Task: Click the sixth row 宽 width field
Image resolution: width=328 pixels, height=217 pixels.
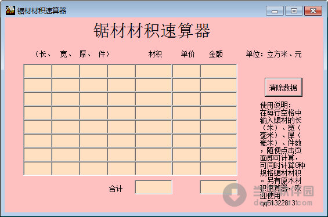Action: pyautogui.click(x=66, y=141)
